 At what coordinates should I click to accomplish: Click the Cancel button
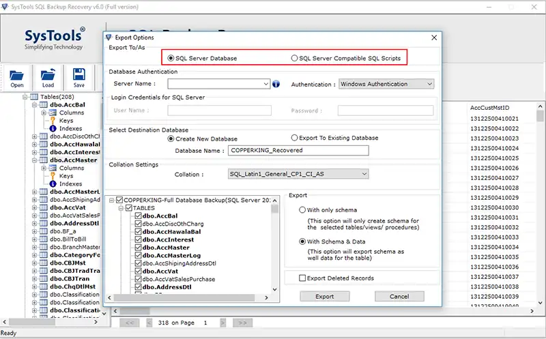point(399,297)
